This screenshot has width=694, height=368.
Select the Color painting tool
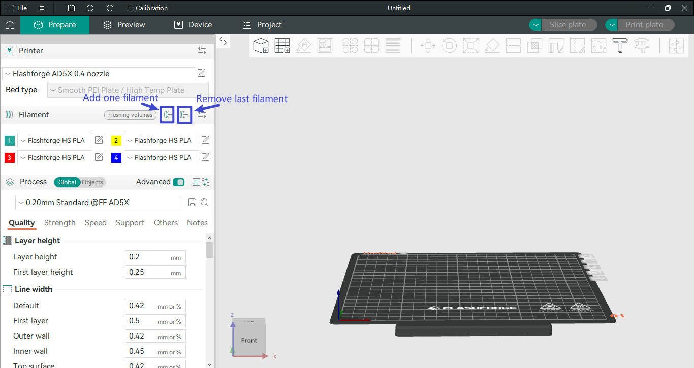(598, 46)
